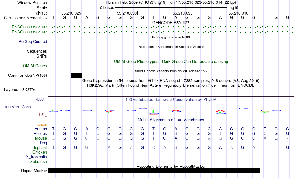This screenshot has height=178, width=294.
Task: Click Layered H3K27Ac track label
Action: (x=20, y=90)
